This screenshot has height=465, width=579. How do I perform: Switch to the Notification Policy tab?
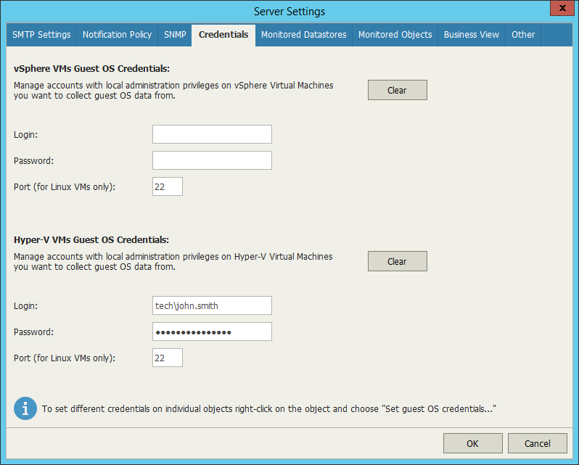point(117,35)
